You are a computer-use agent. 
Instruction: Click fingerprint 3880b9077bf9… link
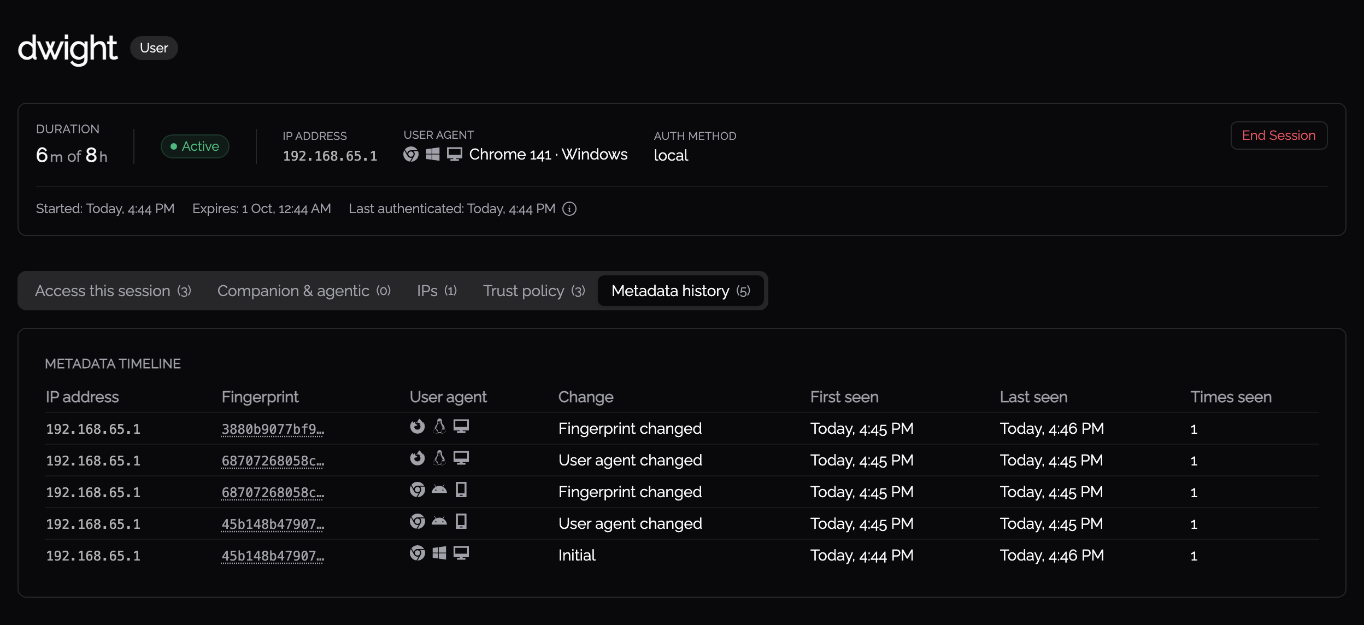(273, 429)
